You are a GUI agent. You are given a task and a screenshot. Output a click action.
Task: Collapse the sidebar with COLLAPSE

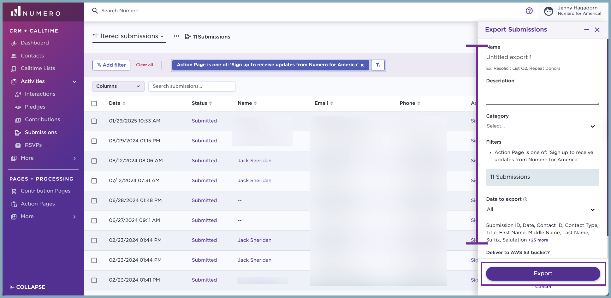pos(27,287)
